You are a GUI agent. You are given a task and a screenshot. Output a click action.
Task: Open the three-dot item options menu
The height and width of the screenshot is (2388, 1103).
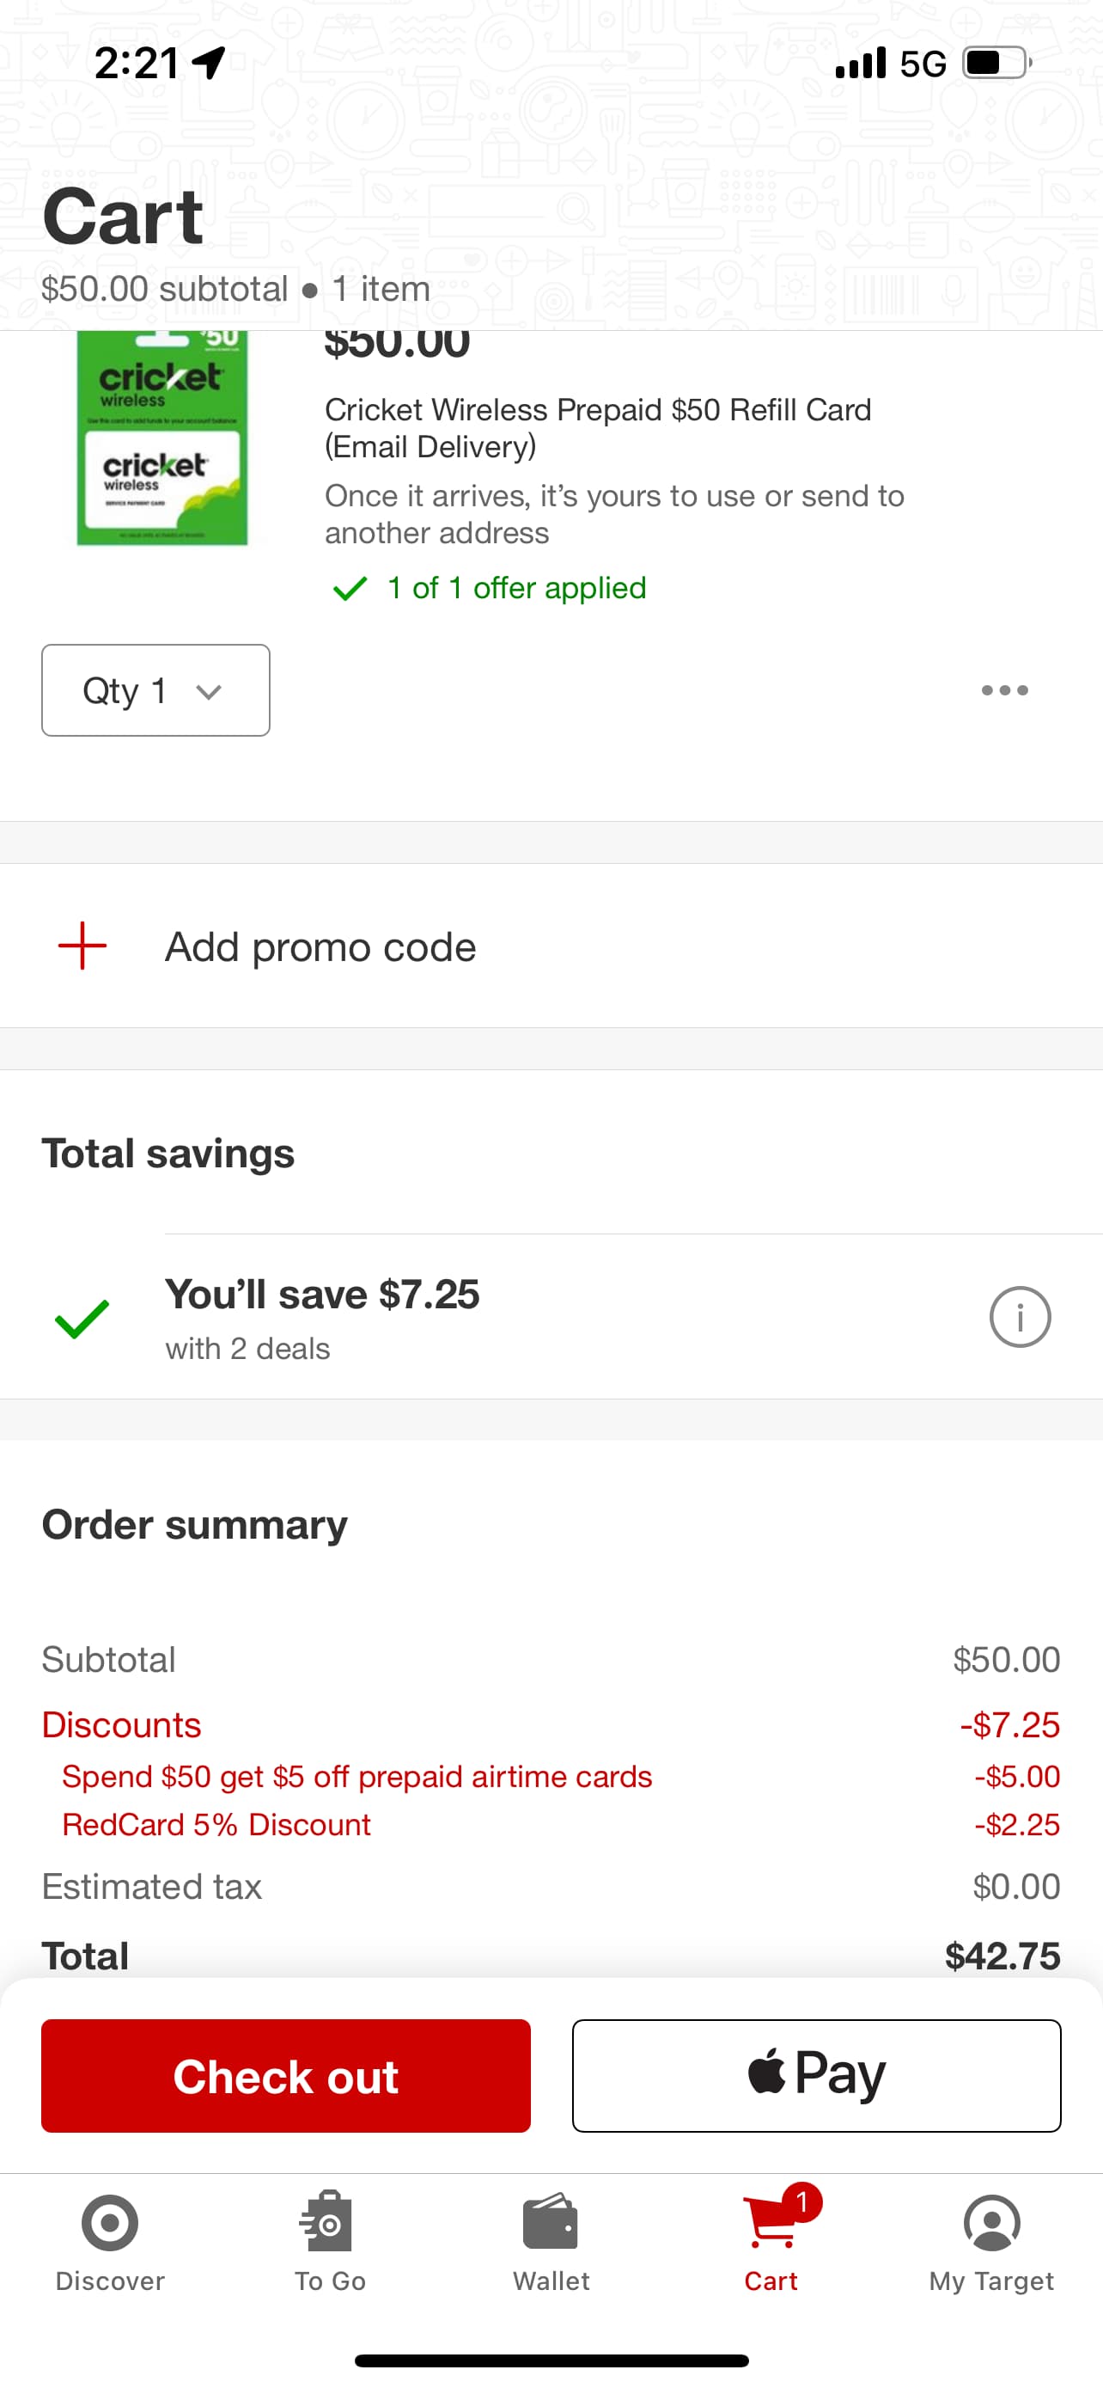click(1004, 689)
